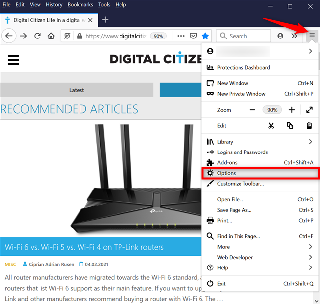Click the Copy icon
Viewport: 320px width, 304px height.
tap(290, 125)
